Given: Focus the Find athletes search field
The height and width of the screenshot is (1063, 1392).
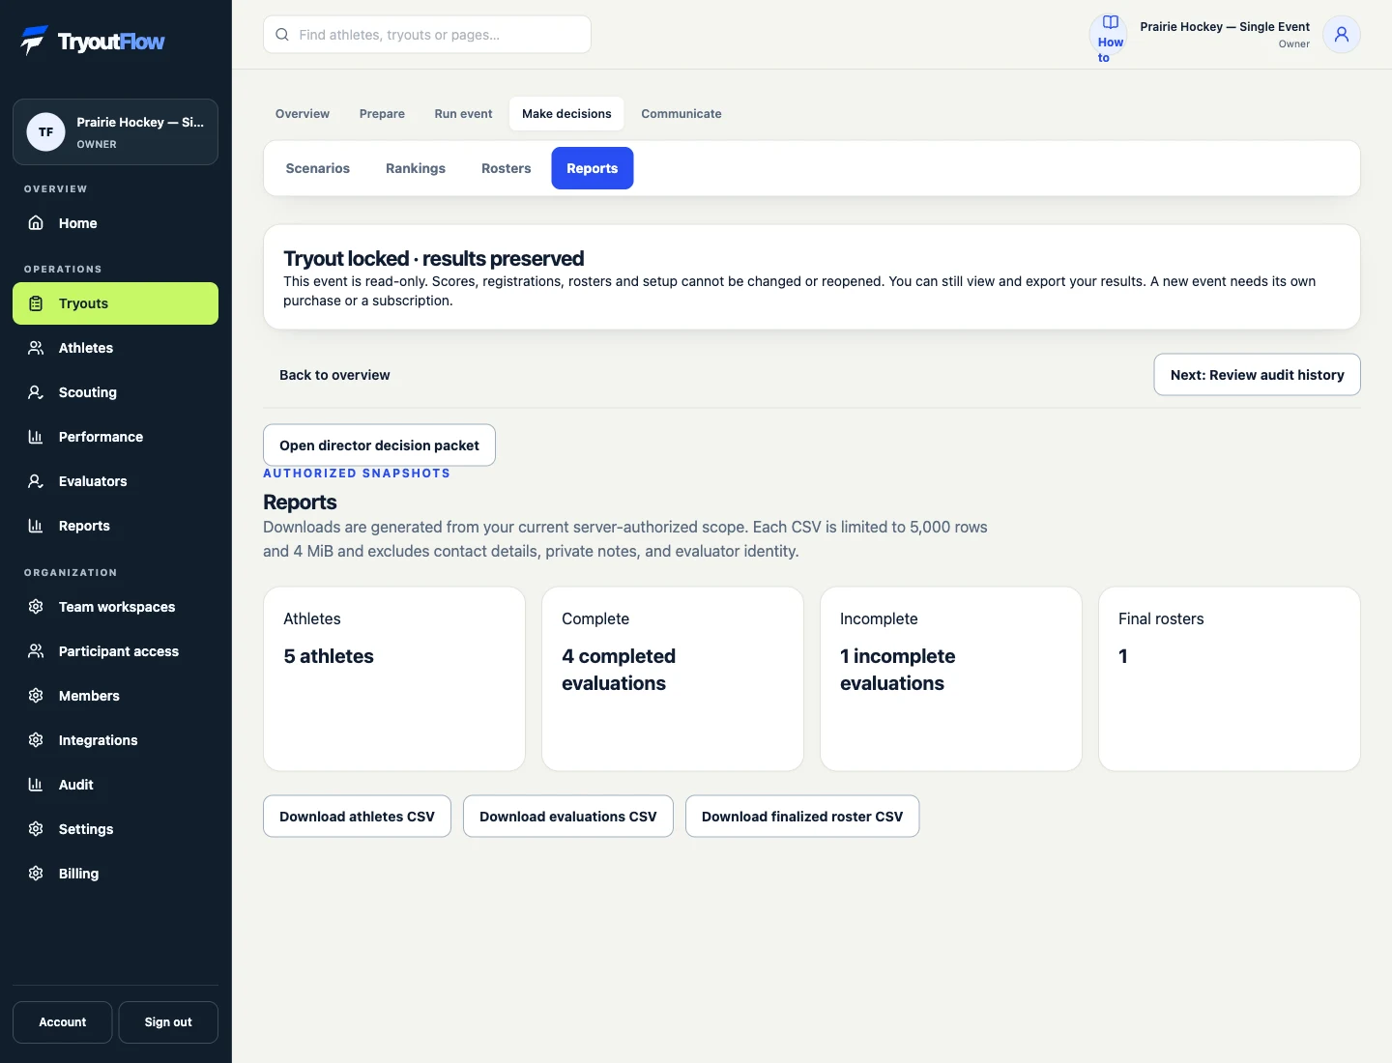Looking at the screenshot, I should tap(427, 35).
